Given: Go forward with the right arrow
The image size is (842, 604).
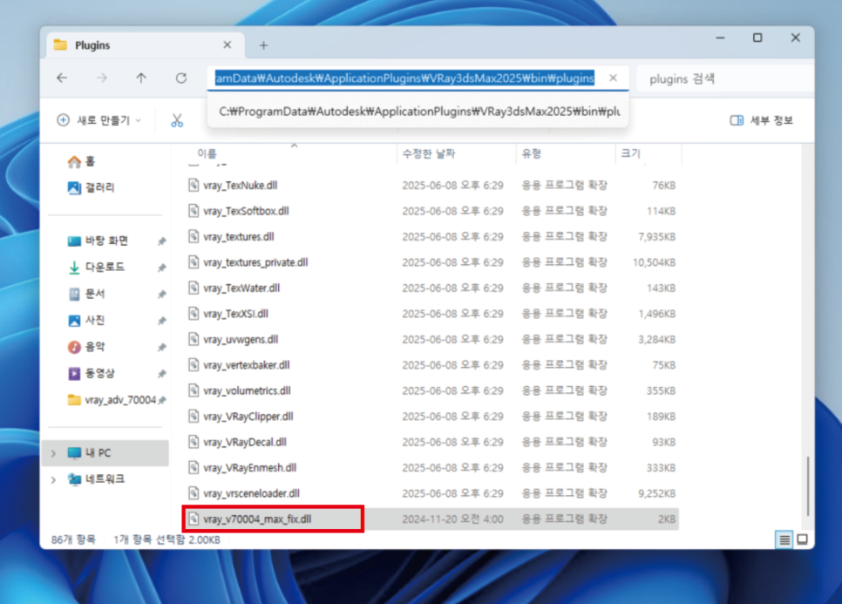Looking at the screenshot, I should 101,78.
